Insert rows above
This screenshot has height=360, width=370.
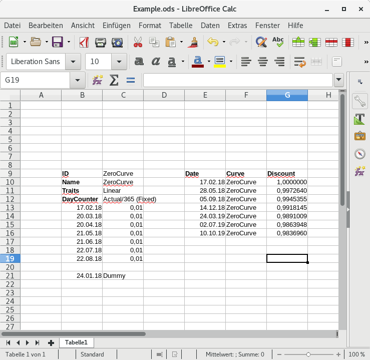pyautogui.click(x=298, y=42)
